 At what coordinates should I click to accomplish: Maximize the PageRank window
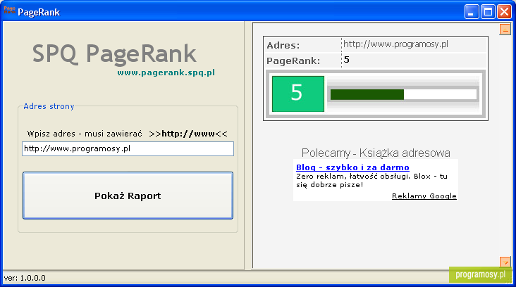488,12
